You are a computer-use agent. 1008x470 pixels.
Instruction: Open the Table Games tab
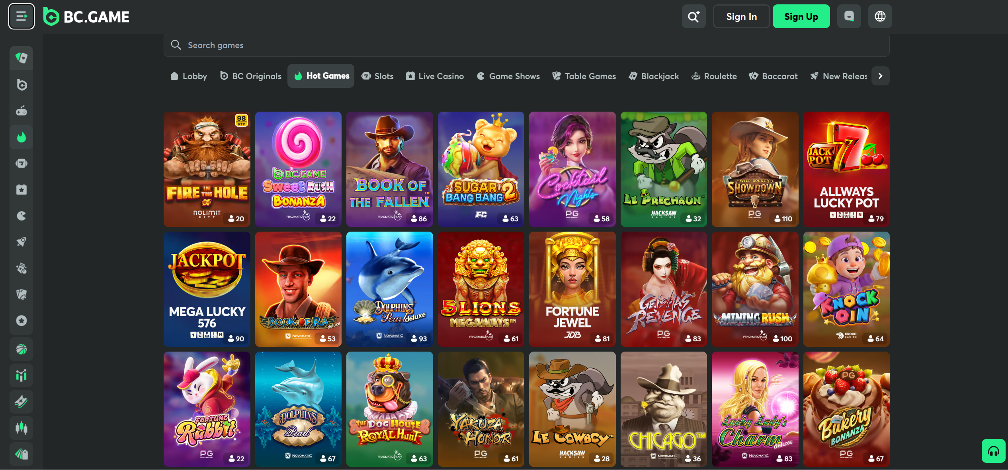(584, 76)
